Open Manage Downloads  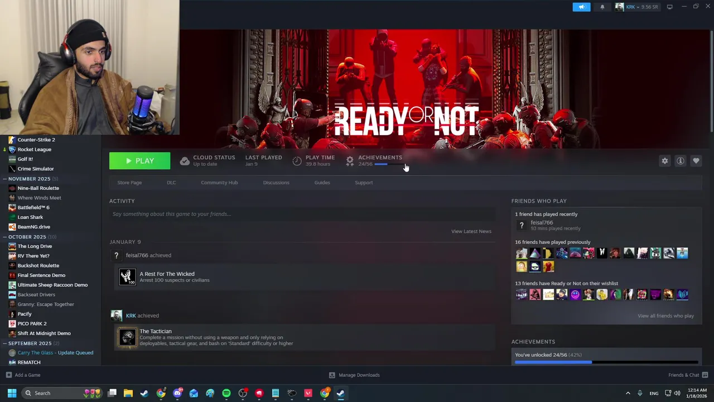tap(354, 375)
